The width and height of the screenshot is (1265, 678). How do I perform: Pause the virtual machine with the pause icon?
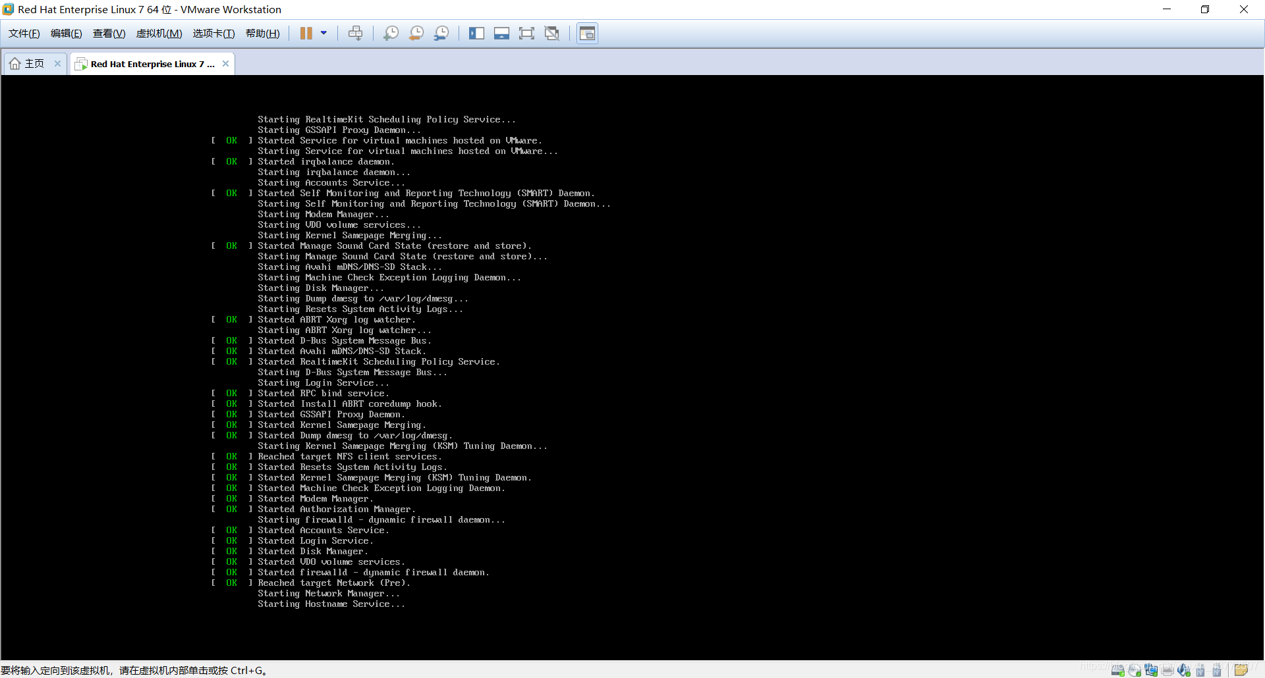pyautogui.click(x=306, y=34)
